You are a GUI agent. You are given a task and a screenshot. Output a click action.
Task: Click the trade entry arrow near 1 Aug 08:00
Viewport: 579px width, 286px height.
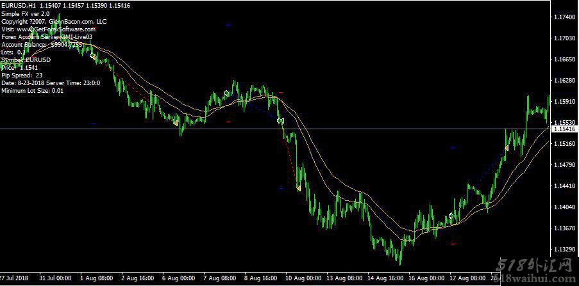point(93,56)
